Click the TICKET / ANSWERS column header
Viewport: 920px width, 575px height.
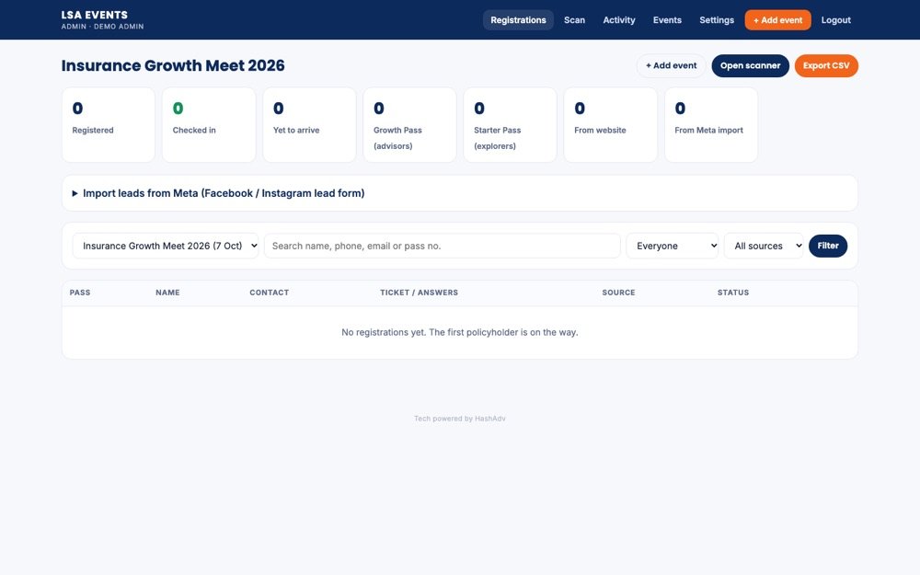point(419,293)
